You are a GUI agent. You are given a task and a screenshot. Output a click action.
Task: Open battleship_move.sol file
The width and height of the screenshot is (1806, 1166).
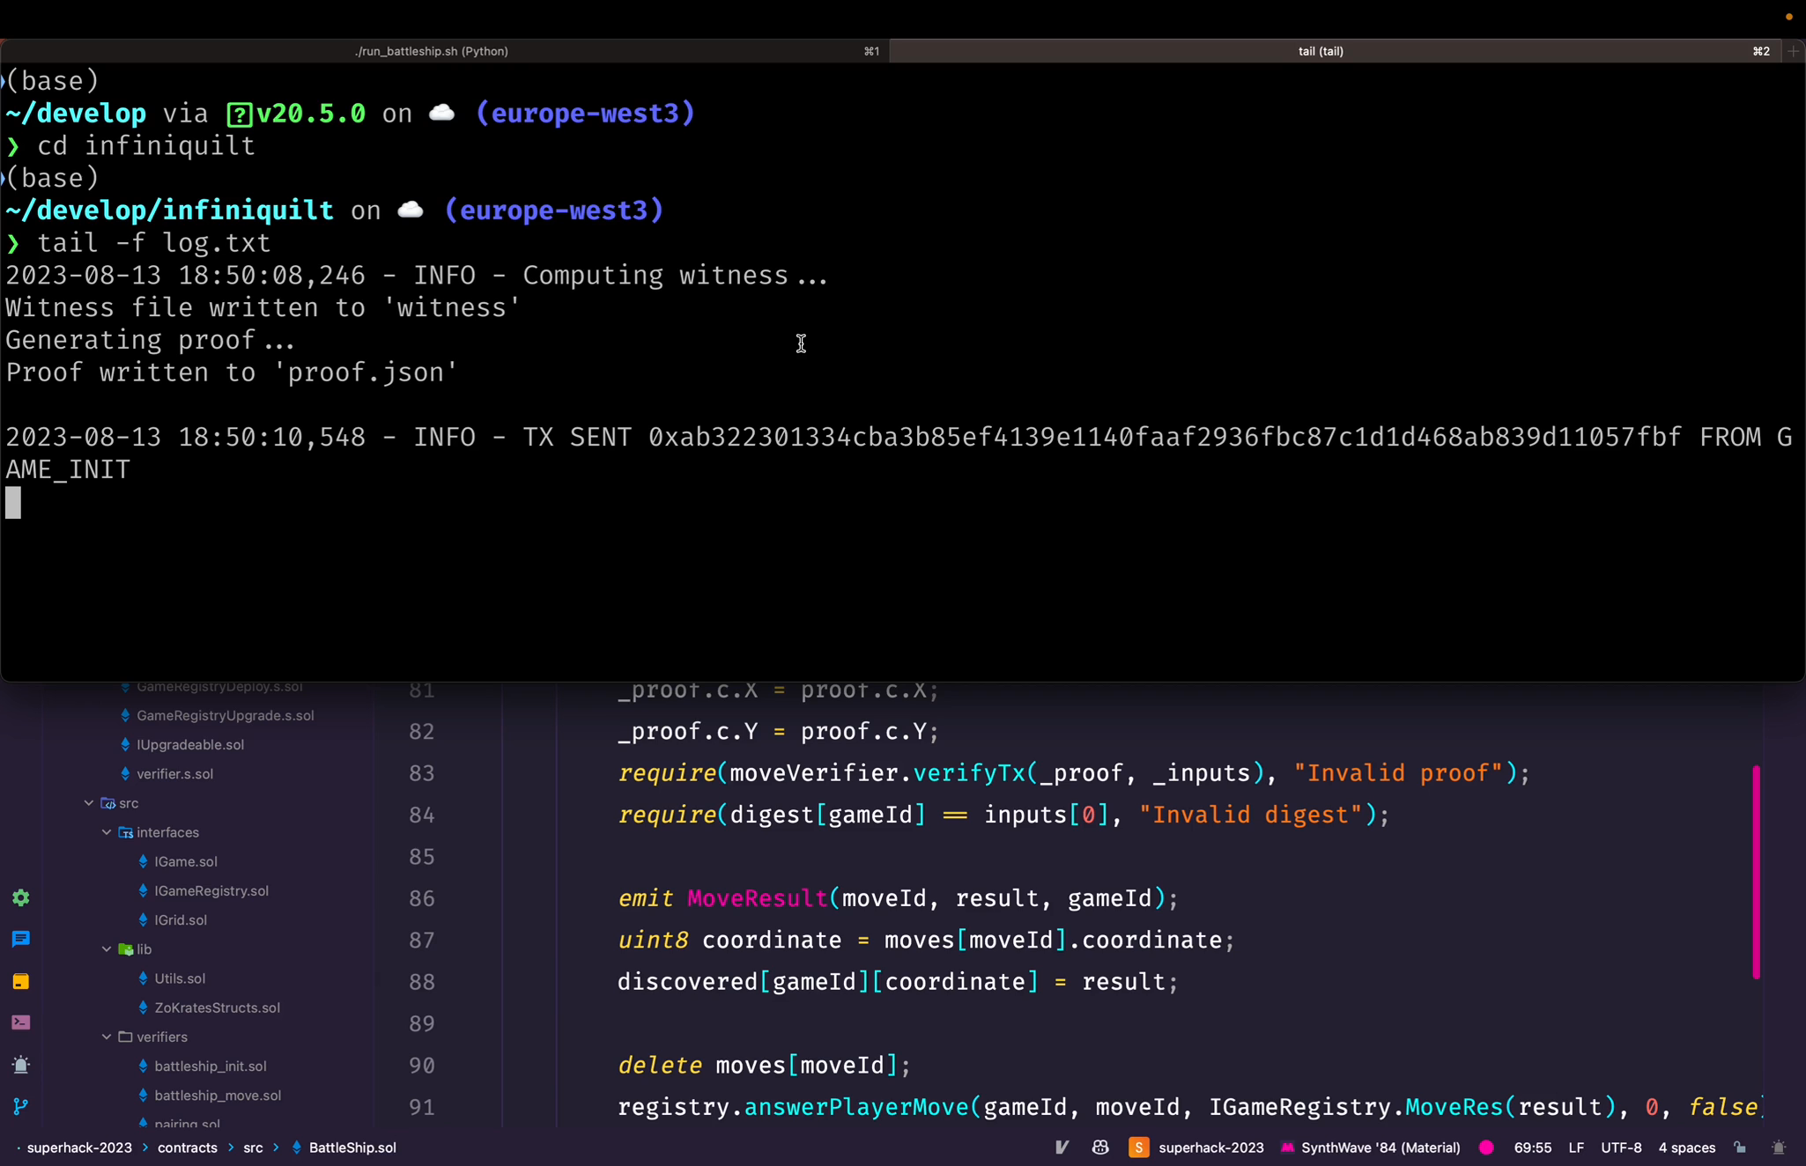pos(218,1095)
